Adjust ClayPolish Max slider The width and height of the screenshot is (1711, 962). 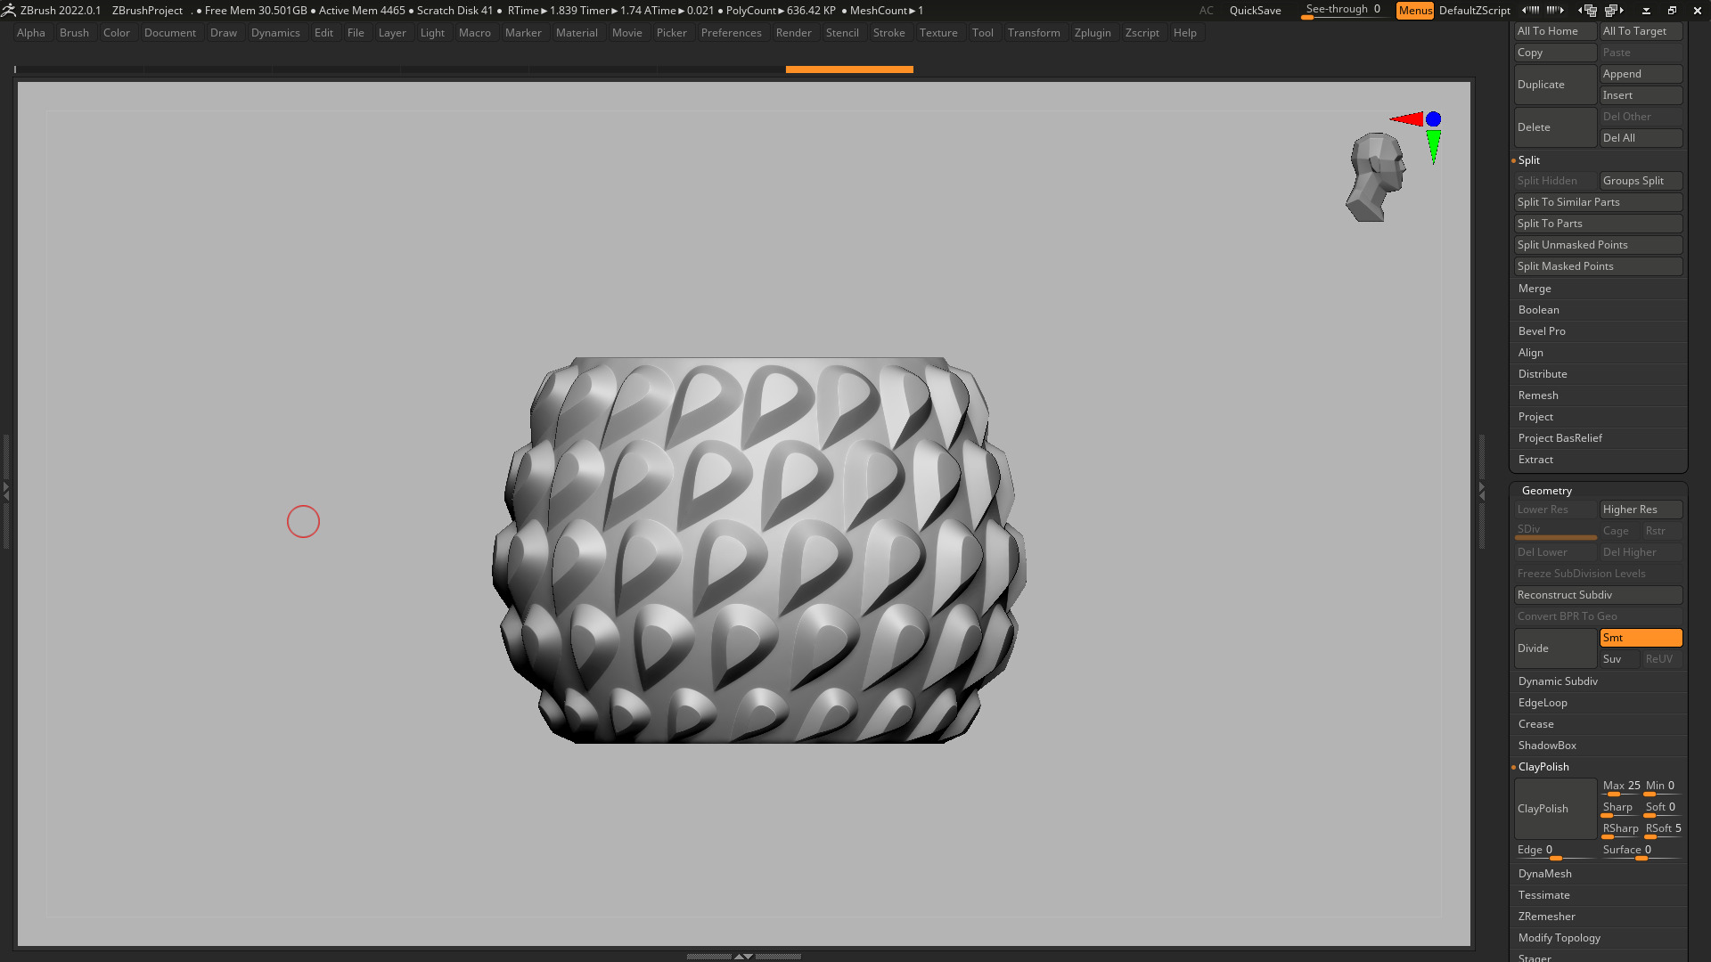click(x=1621, y=787)
